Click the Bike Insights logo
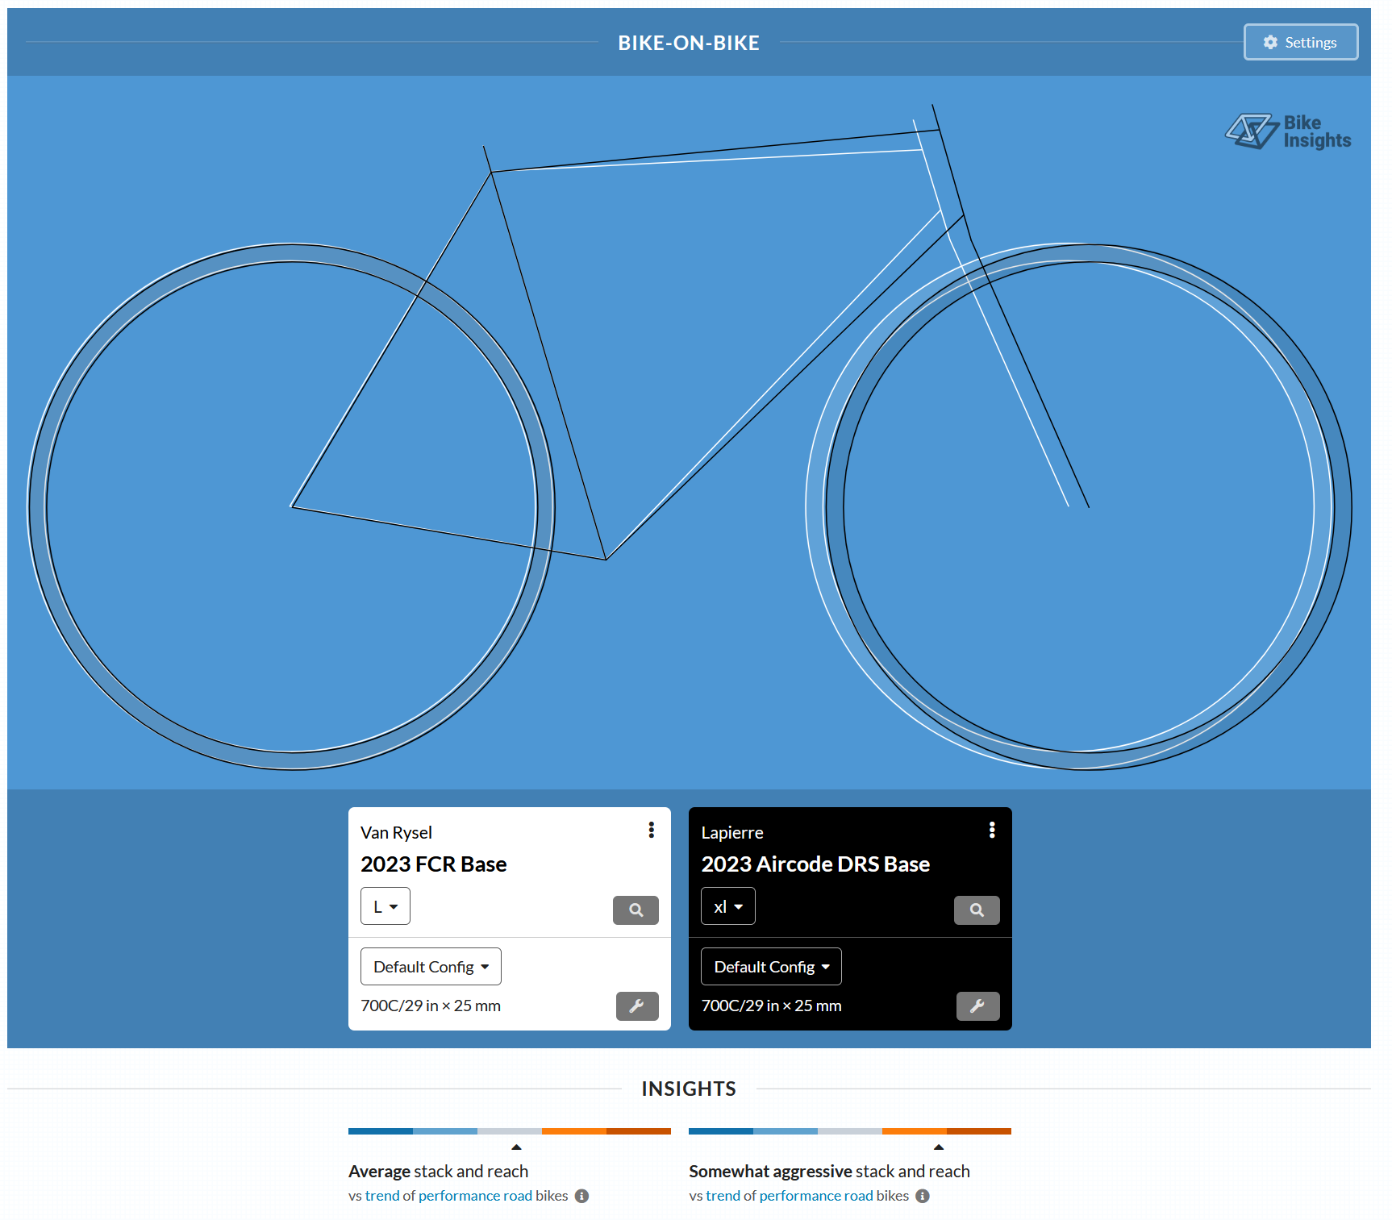 (1288, 131)
